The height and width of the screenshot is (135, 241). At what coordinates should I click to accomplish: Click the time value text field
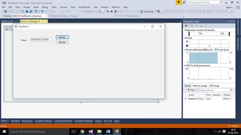41,40
